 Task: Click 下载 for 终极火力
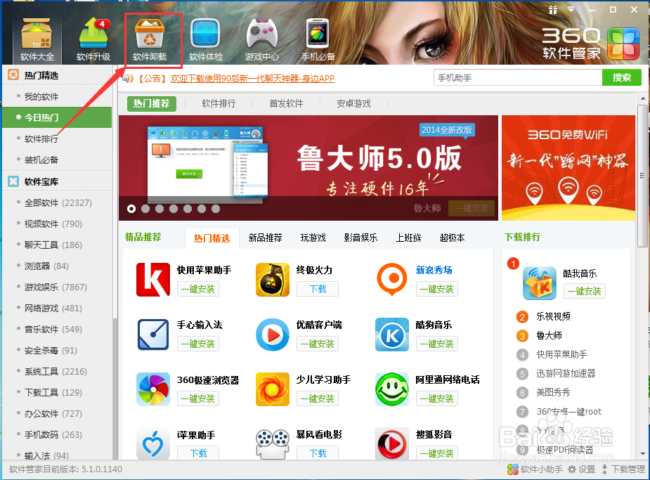(318, 289)
